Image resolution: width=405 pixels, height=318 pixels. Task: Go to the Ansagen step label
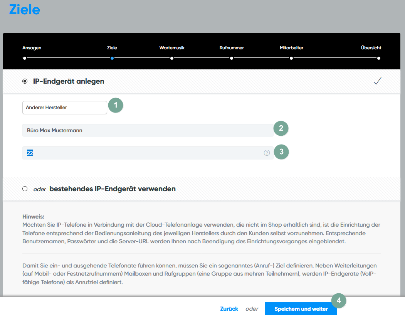[32, 48]
